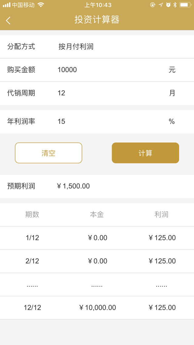This screenshot has height=345, width=194.
Task: Select the 12/12 final installment row
Action: coord(97,307)
